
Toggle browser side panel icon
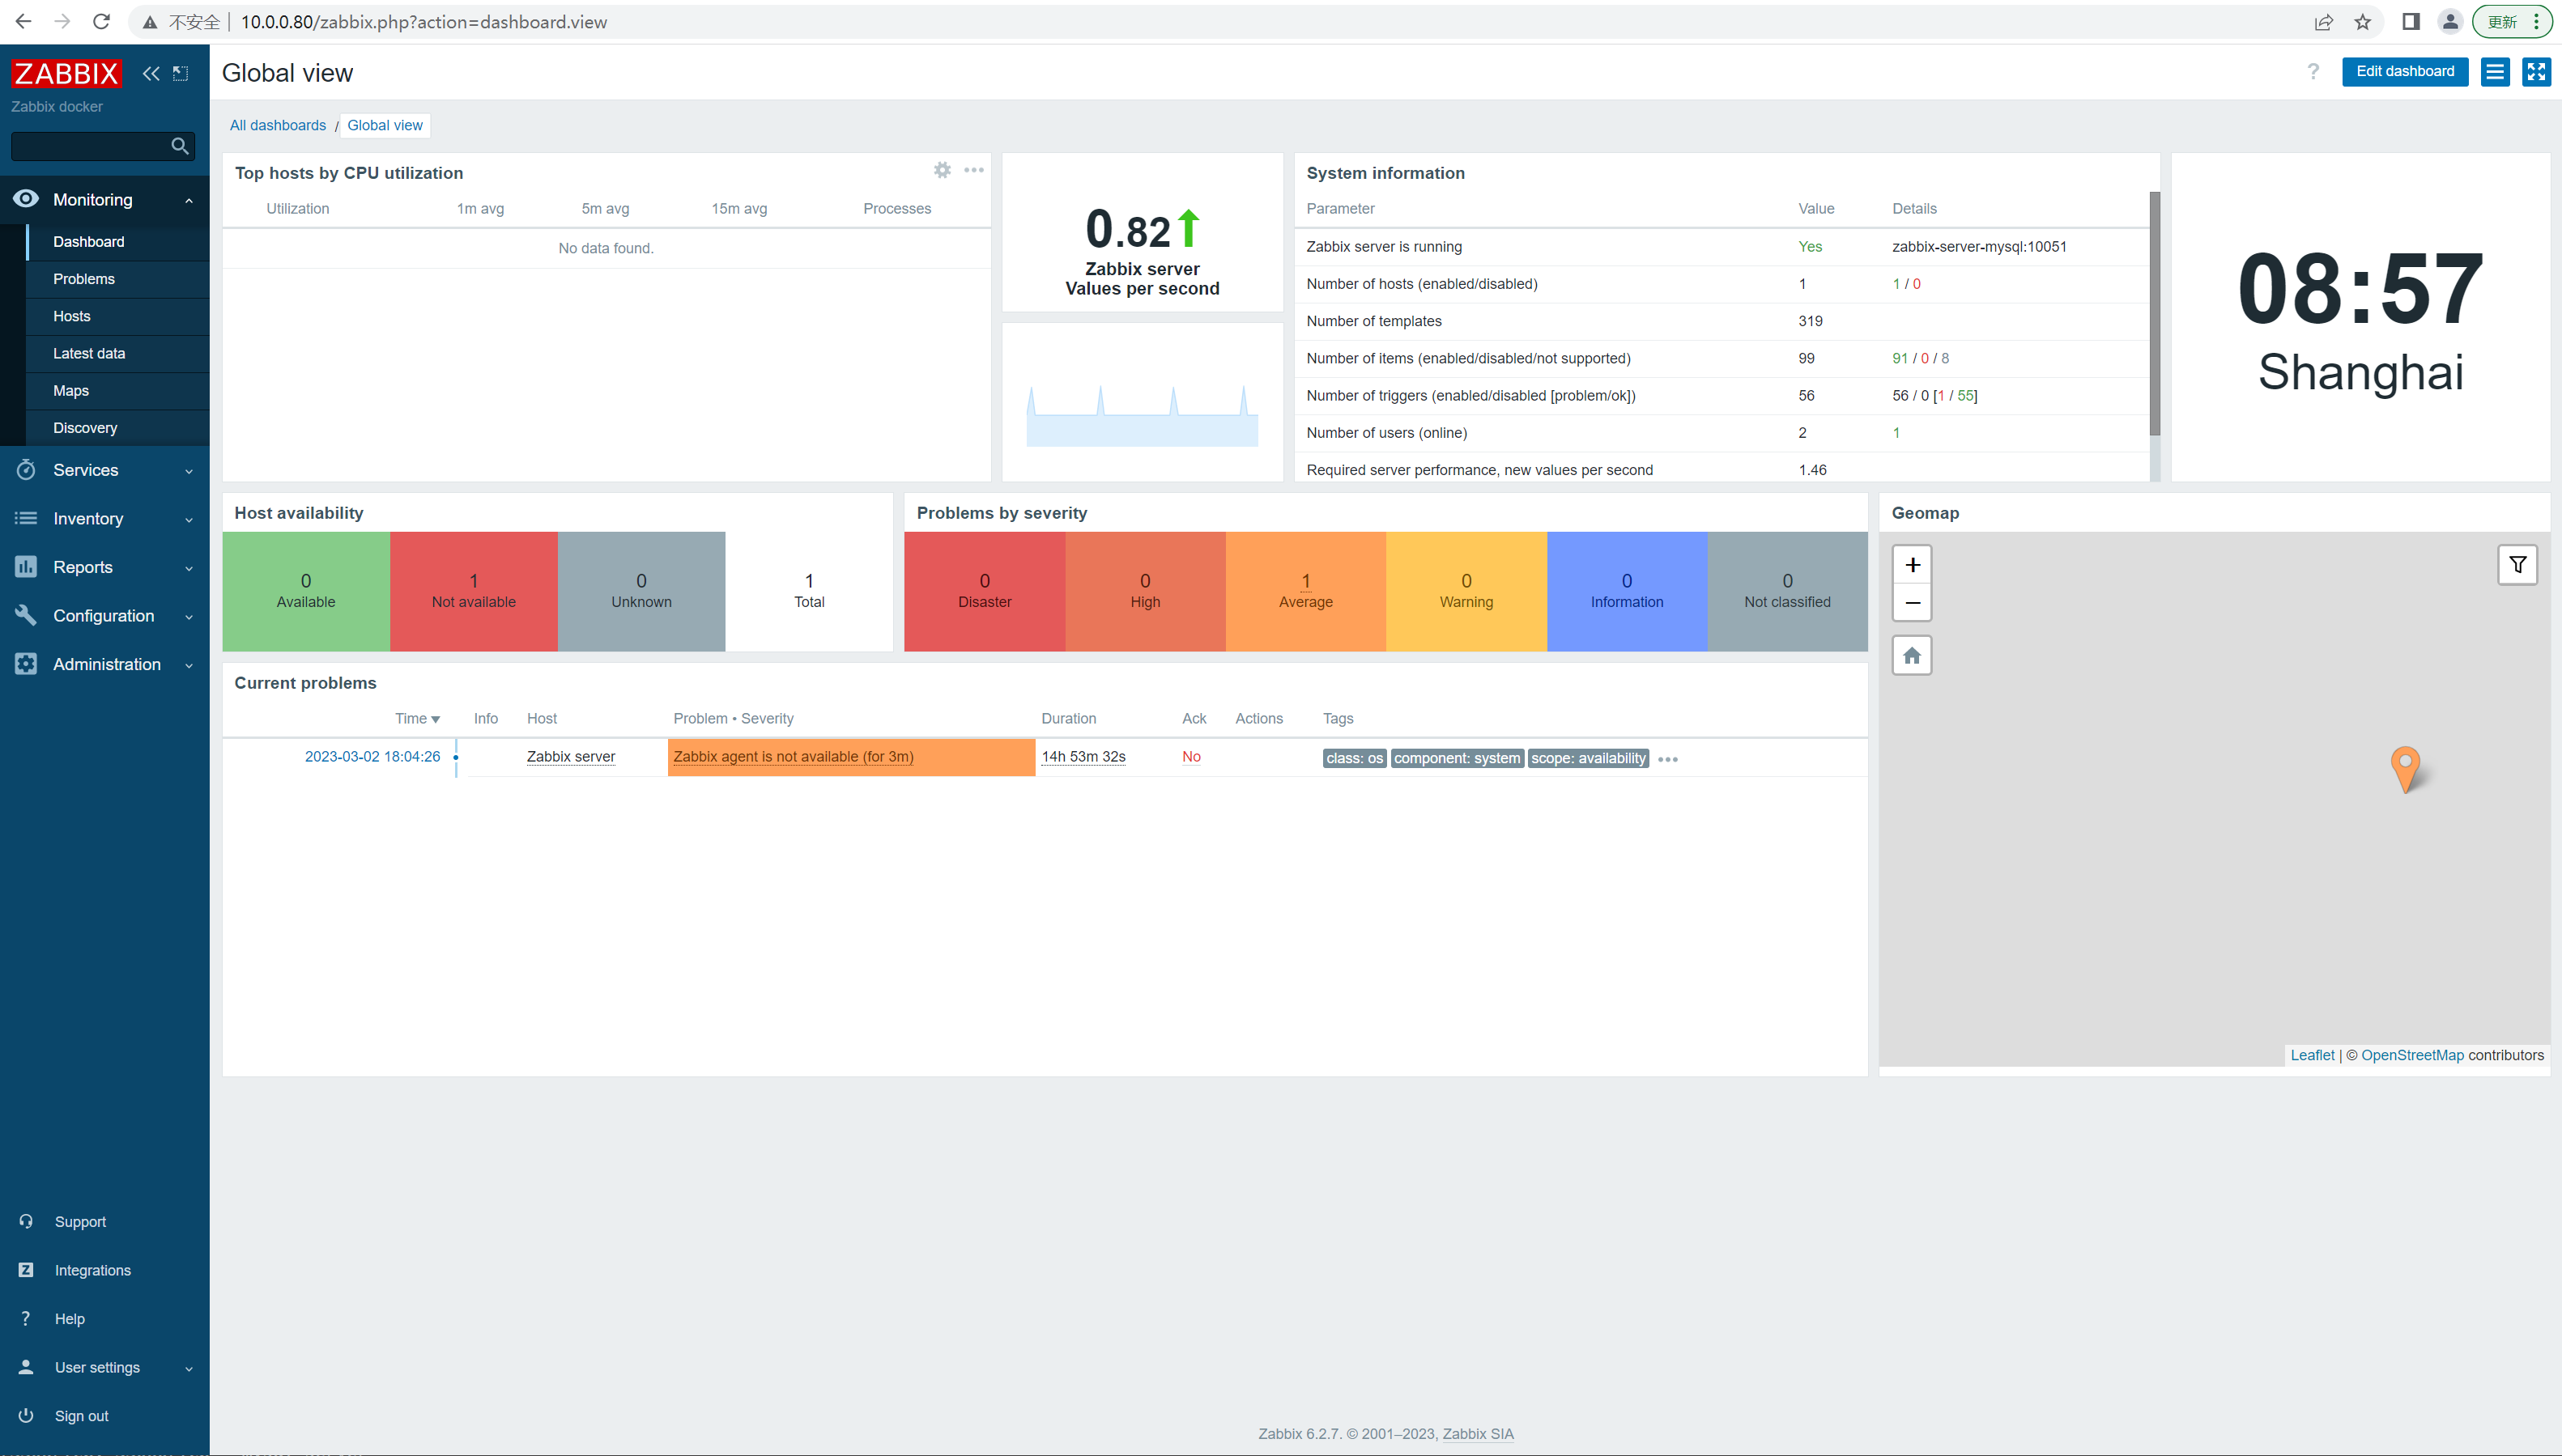point(2411,22)
